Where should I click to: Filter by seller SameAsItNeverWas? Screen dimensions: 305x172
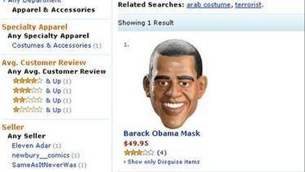[x=44, y=165]
